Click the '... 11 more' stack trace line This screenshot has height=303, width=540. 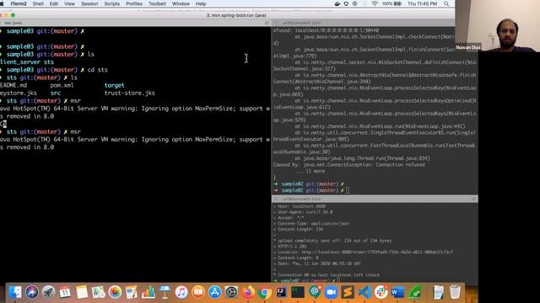310,171
